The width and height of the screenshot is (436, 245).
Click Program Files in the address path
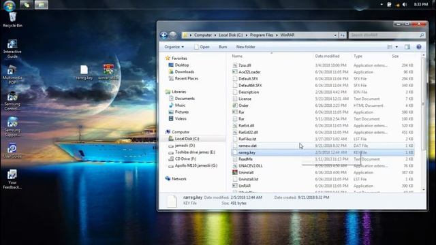(262, 35)
